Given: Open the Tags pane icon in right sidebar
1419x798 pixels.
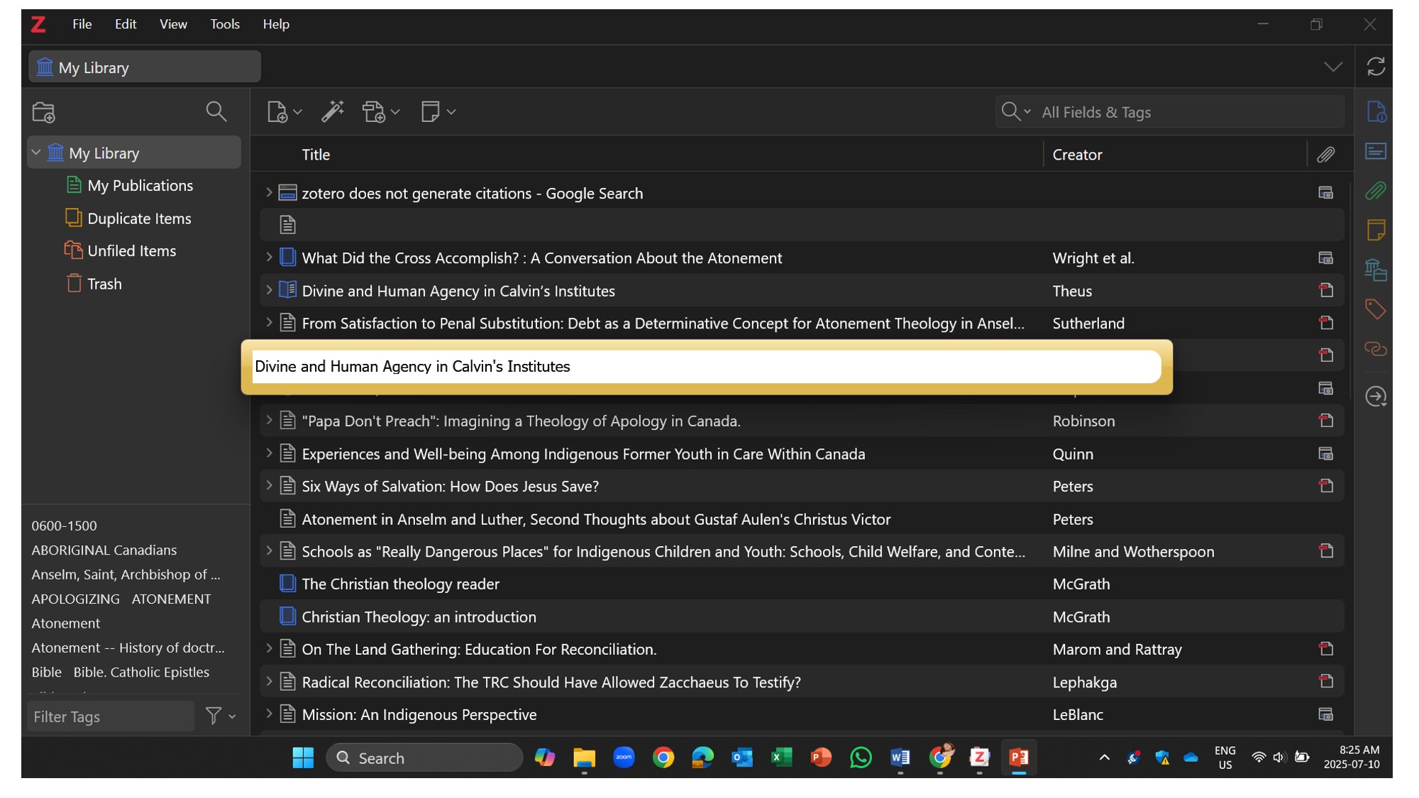Looking at the screenshot, I should tap(1375, 309).
